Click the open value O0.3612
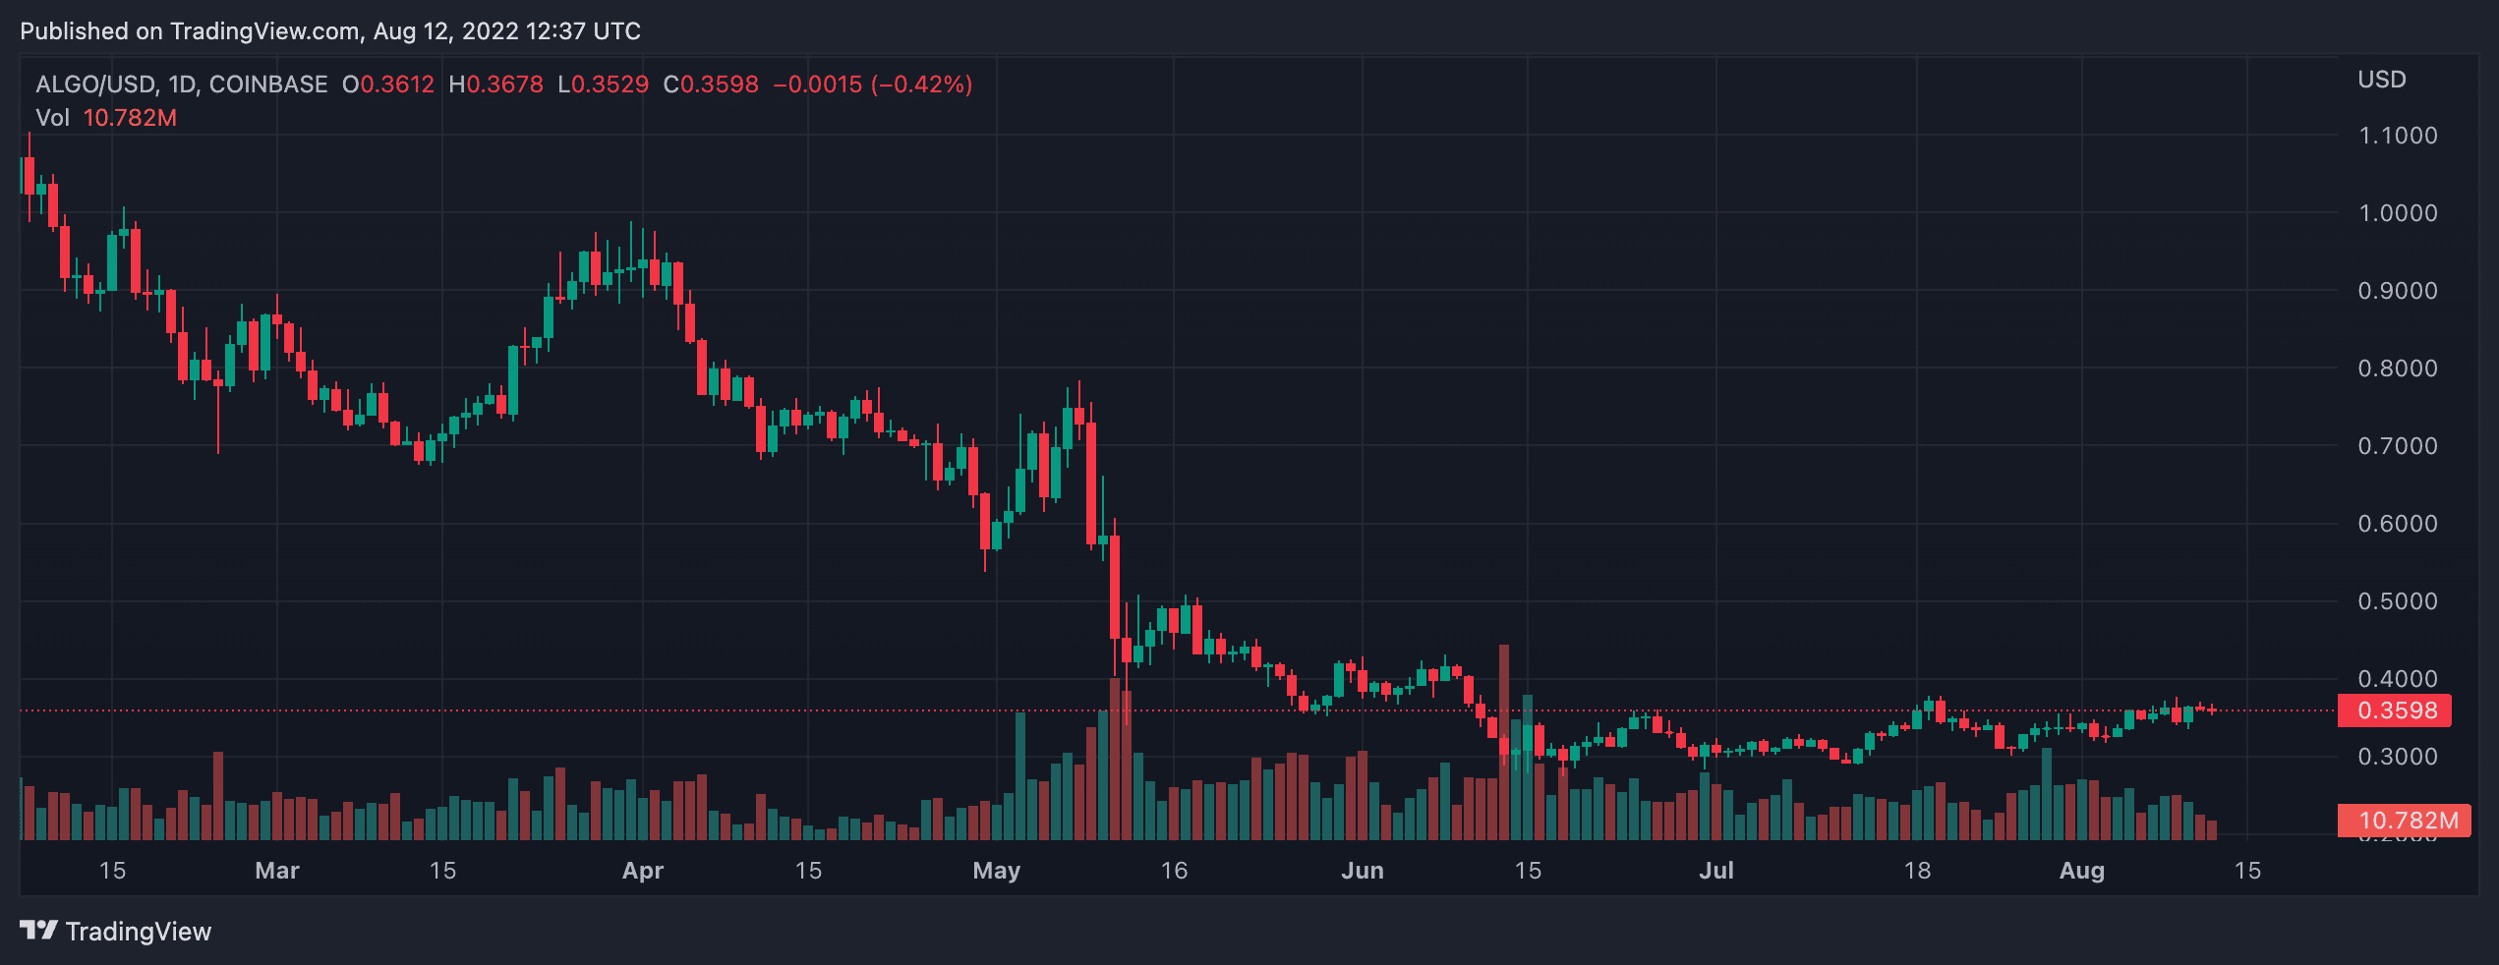 (388, 85)
